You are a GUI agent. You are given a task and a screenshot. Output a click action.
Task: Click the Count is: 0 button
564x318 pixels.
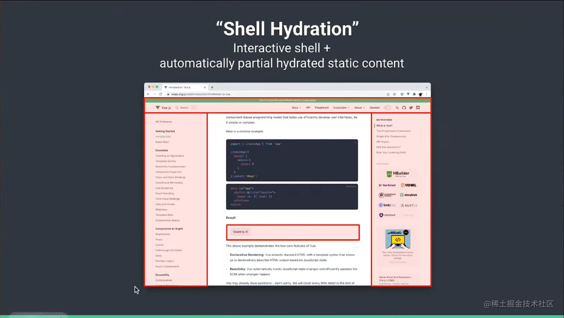click(x=240, y=232)
